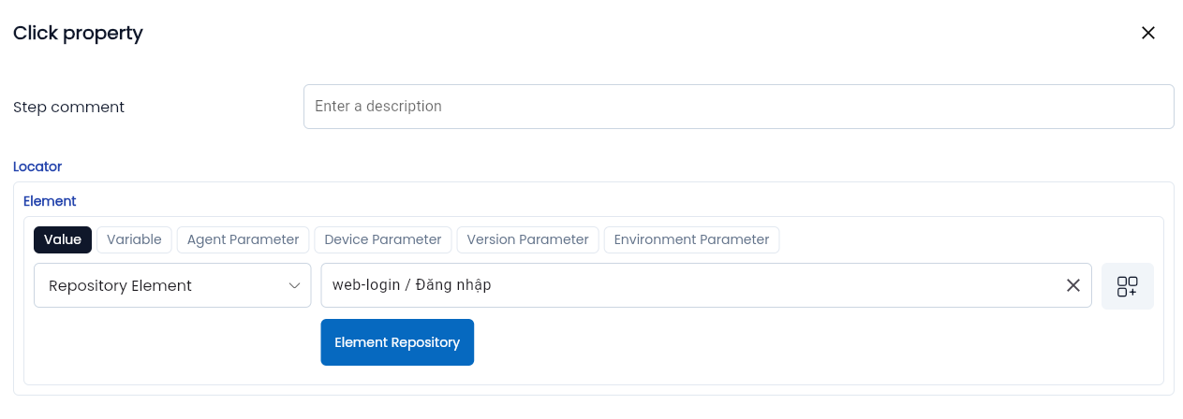Expand the Repository Element dropdown chevron
Screen dimensions: 1183x419
click(294, 285)
